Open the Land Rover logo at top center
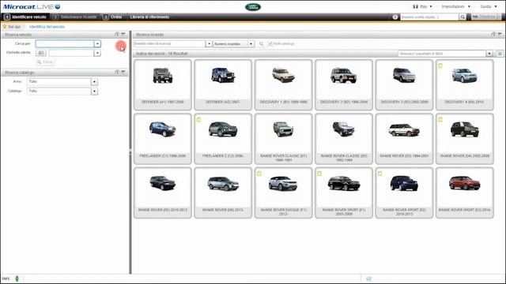Screen dimensions: 506x284 pyautogui.click(x=253, y=7)
